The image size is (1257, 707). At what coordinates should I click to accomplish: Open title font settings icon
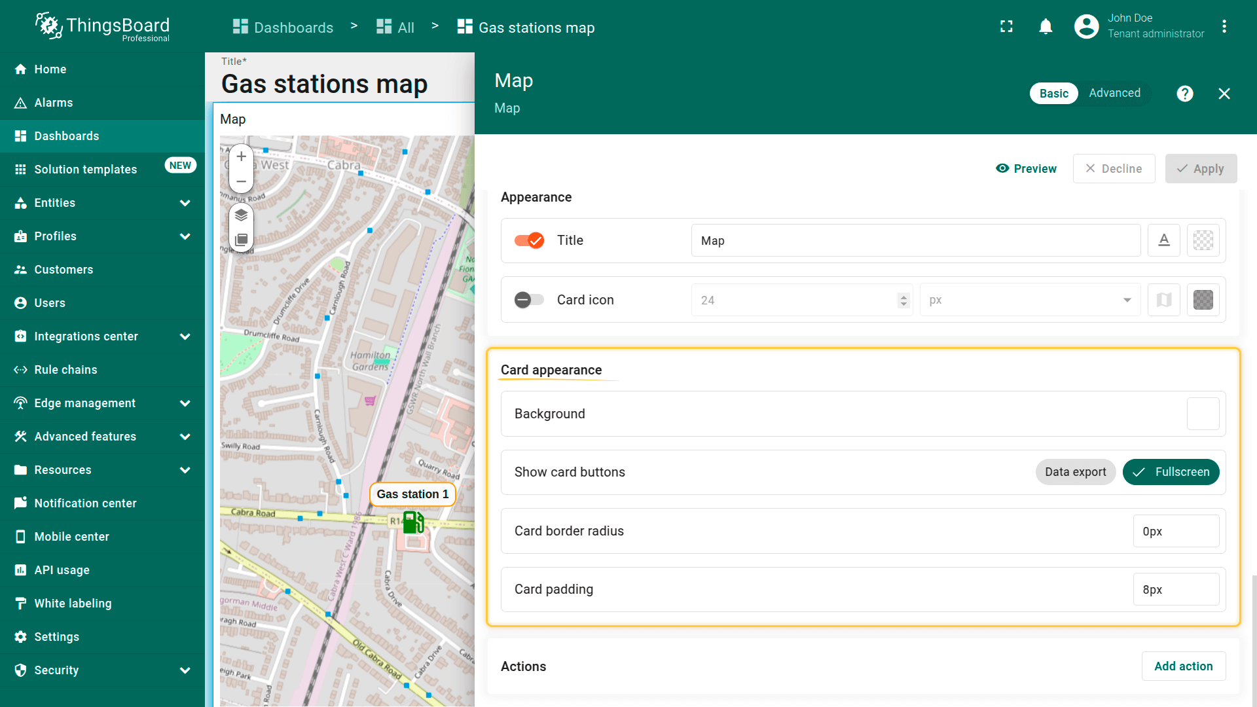click(x=1163, y=240)
